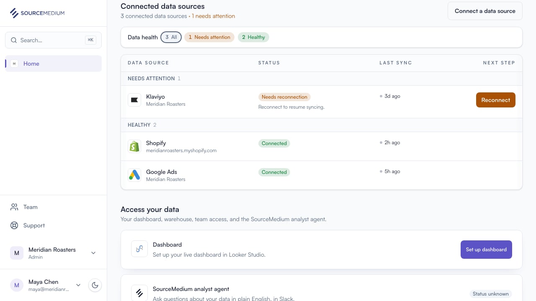Click the Shopify bag icon
536x301 pixels.
(x=134, y=146)
